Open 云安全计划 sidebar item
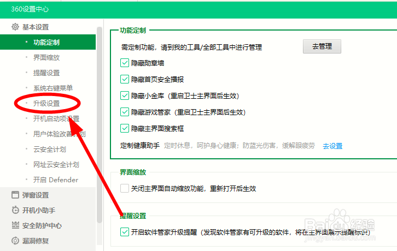 [50, 149]
